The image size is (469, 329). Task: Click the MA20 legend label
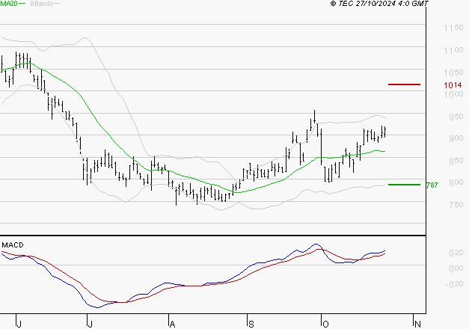(x=9, y=3)
